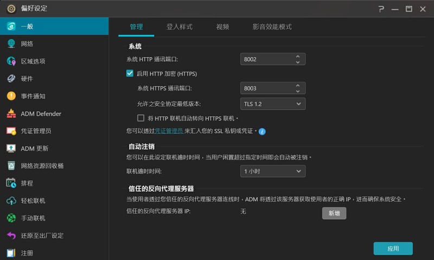
Task: Increase the HTTPS port with up arrow
Action: 298,85
